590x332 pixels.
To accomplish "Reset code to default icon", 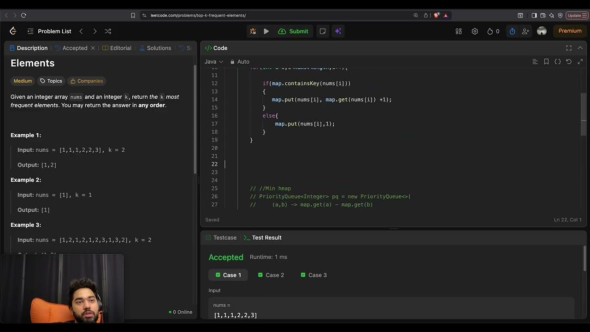I will 569,62.
